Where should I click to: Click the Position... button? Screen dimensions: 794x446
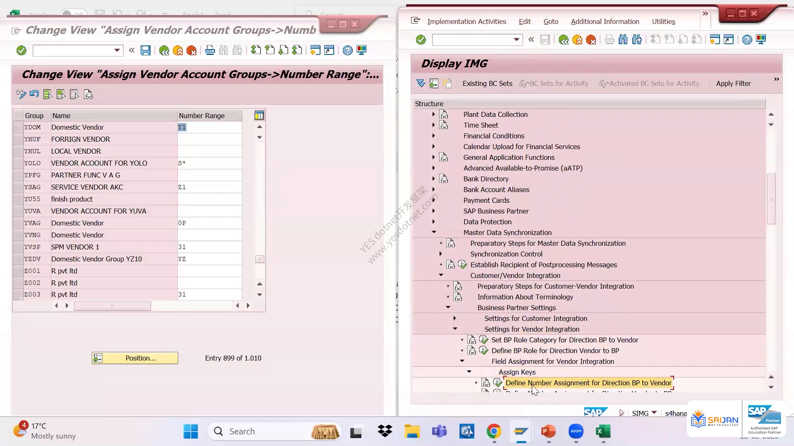tap(135, 358)
